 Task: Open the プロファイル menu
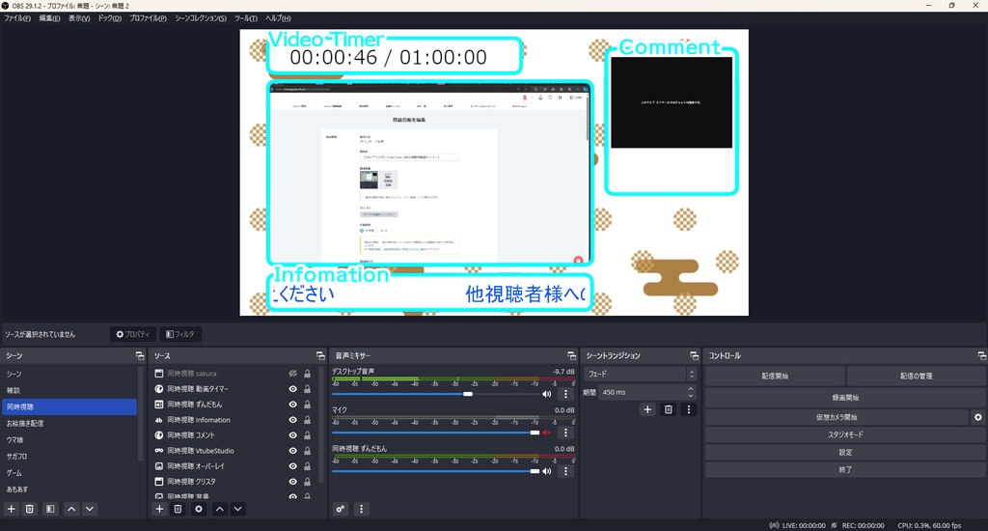click(148, 18)
